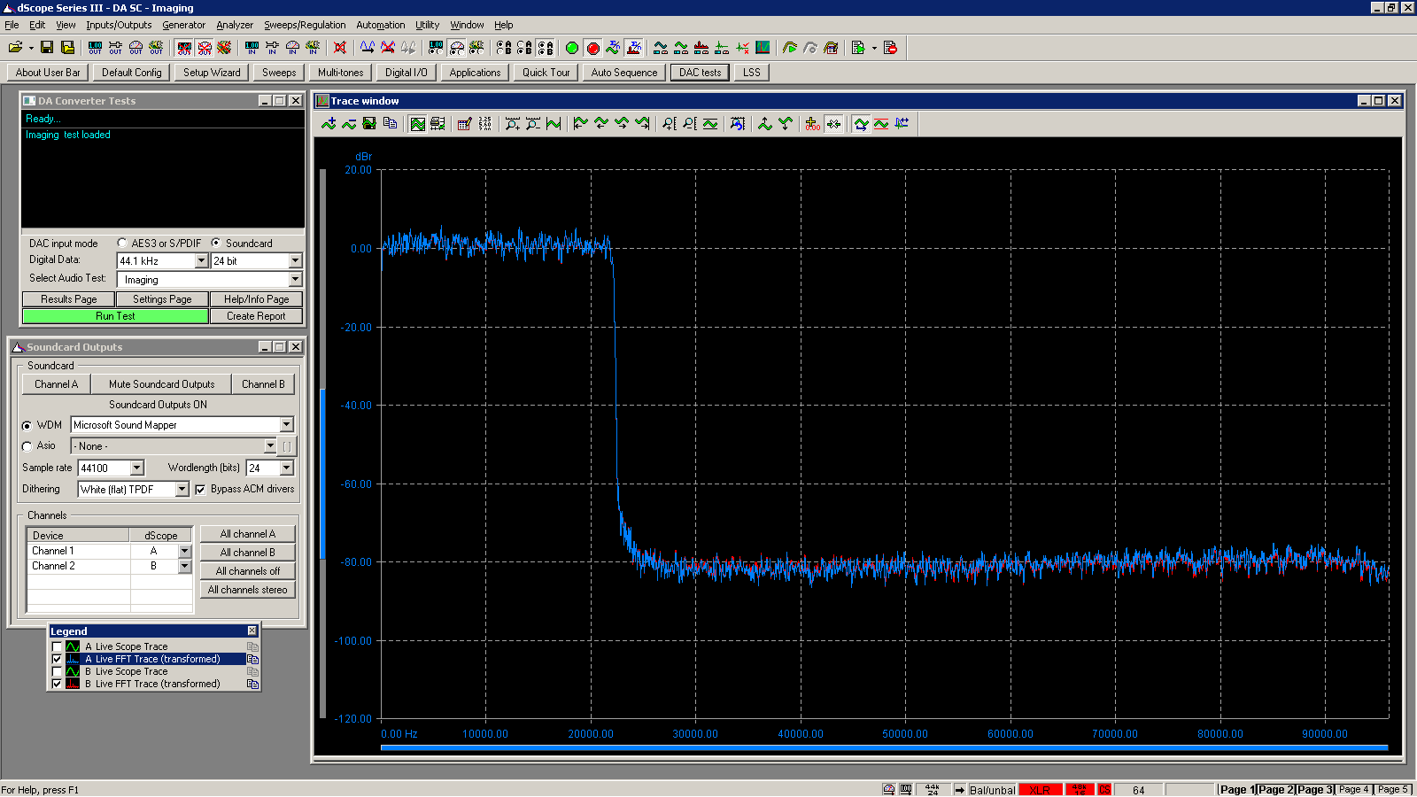This screenshot has width=1417, height=797.
Task: Check B Live Scope Trace in Legend
Action: click(x=58, y=671)
